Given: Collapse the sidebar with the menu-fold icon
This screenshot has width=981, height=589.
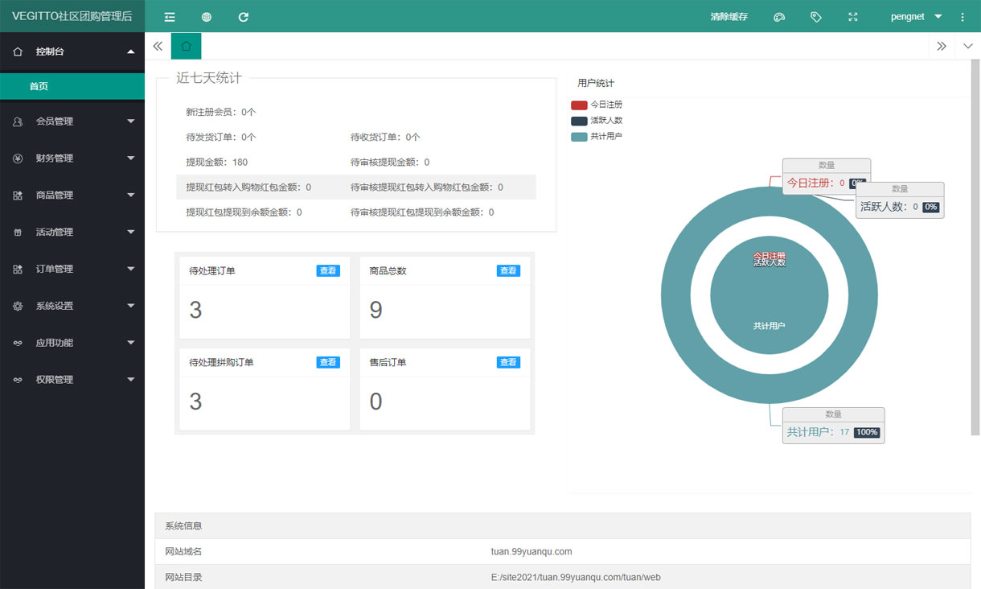Looking at the screenshot, I should tap(170, 17).
